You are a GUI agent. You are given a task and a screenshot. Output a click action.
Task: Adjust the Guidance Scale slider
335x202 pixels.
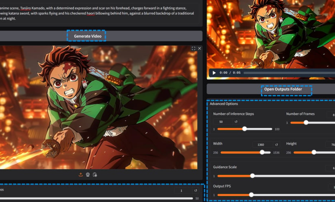click(276, 176)
